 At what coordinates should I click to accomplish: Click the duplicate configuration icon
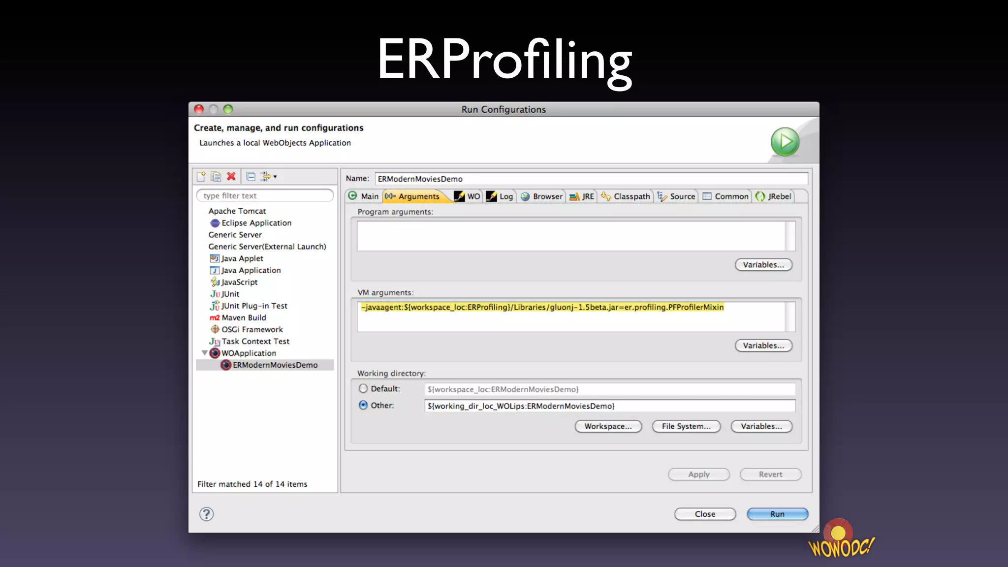pos(216,176)
